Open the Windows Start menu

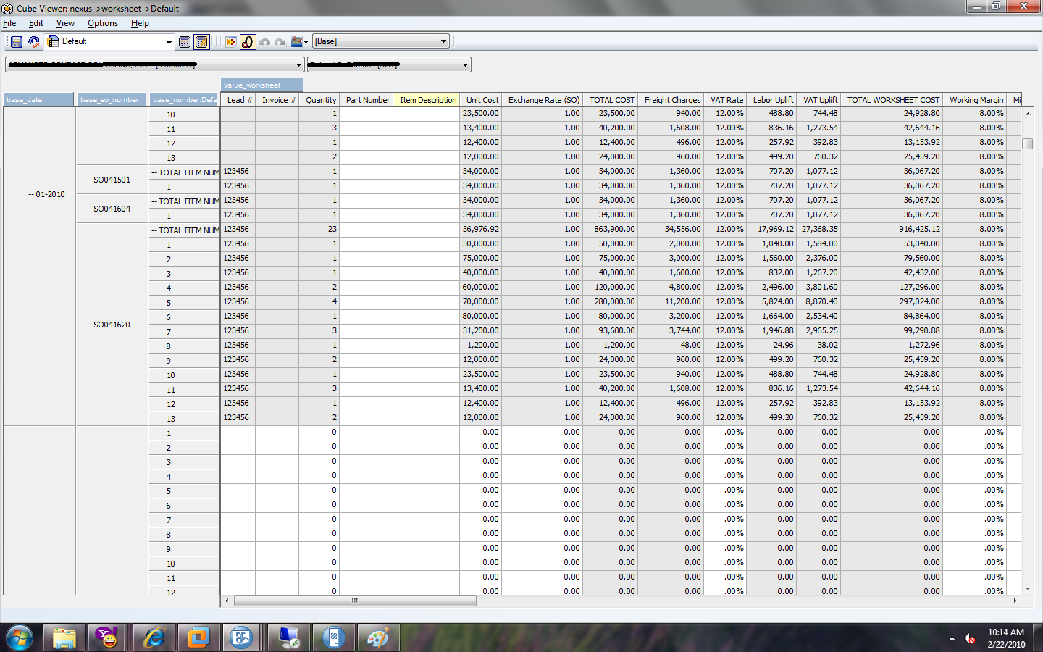pos(20,638)
